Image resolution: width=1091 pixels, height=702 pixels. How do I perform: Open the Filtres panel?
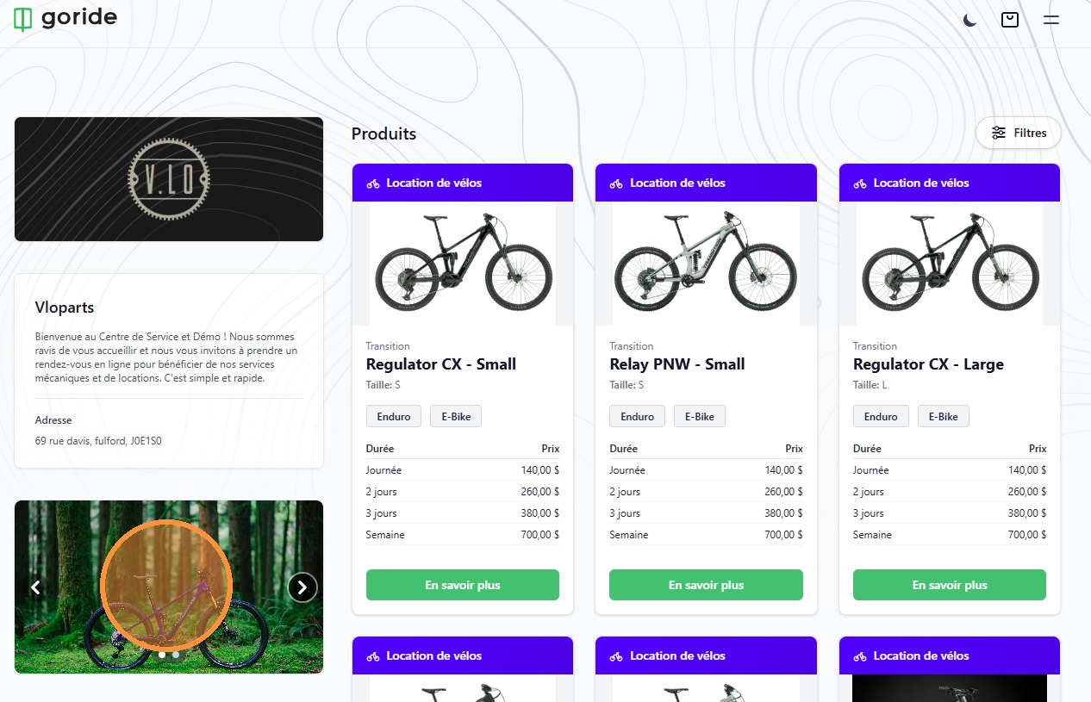1019,133
